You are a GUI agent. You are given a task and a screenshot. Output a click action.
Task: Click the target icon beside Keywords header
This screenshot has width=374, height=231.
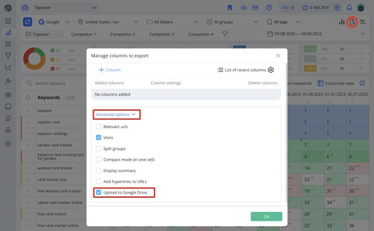tap(28, 97)
